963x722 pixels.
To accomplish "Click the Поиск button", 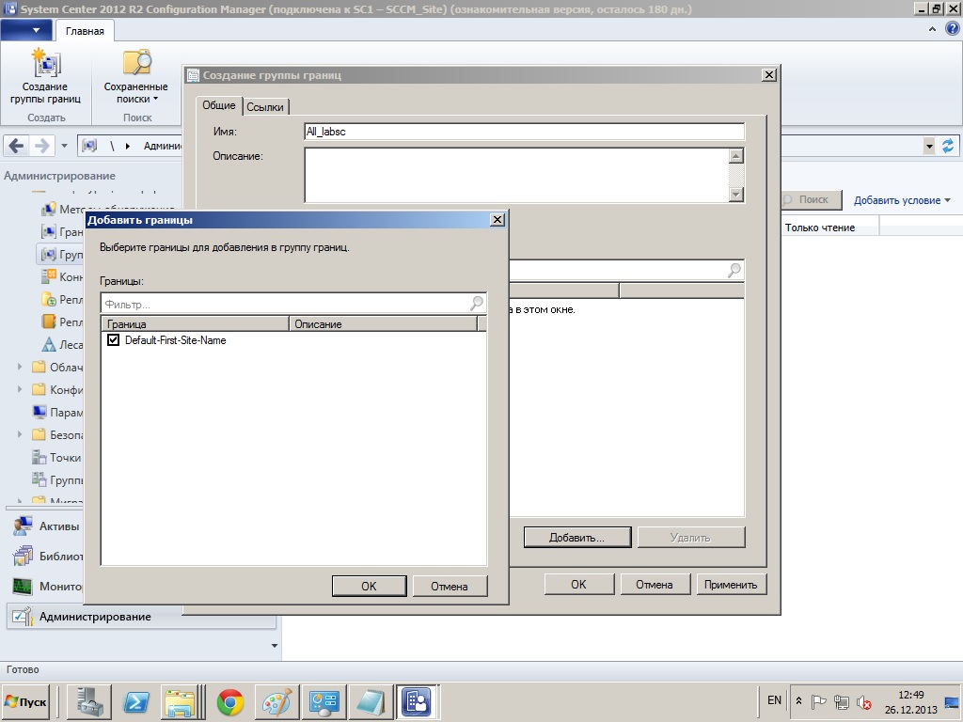I will 813,199.
